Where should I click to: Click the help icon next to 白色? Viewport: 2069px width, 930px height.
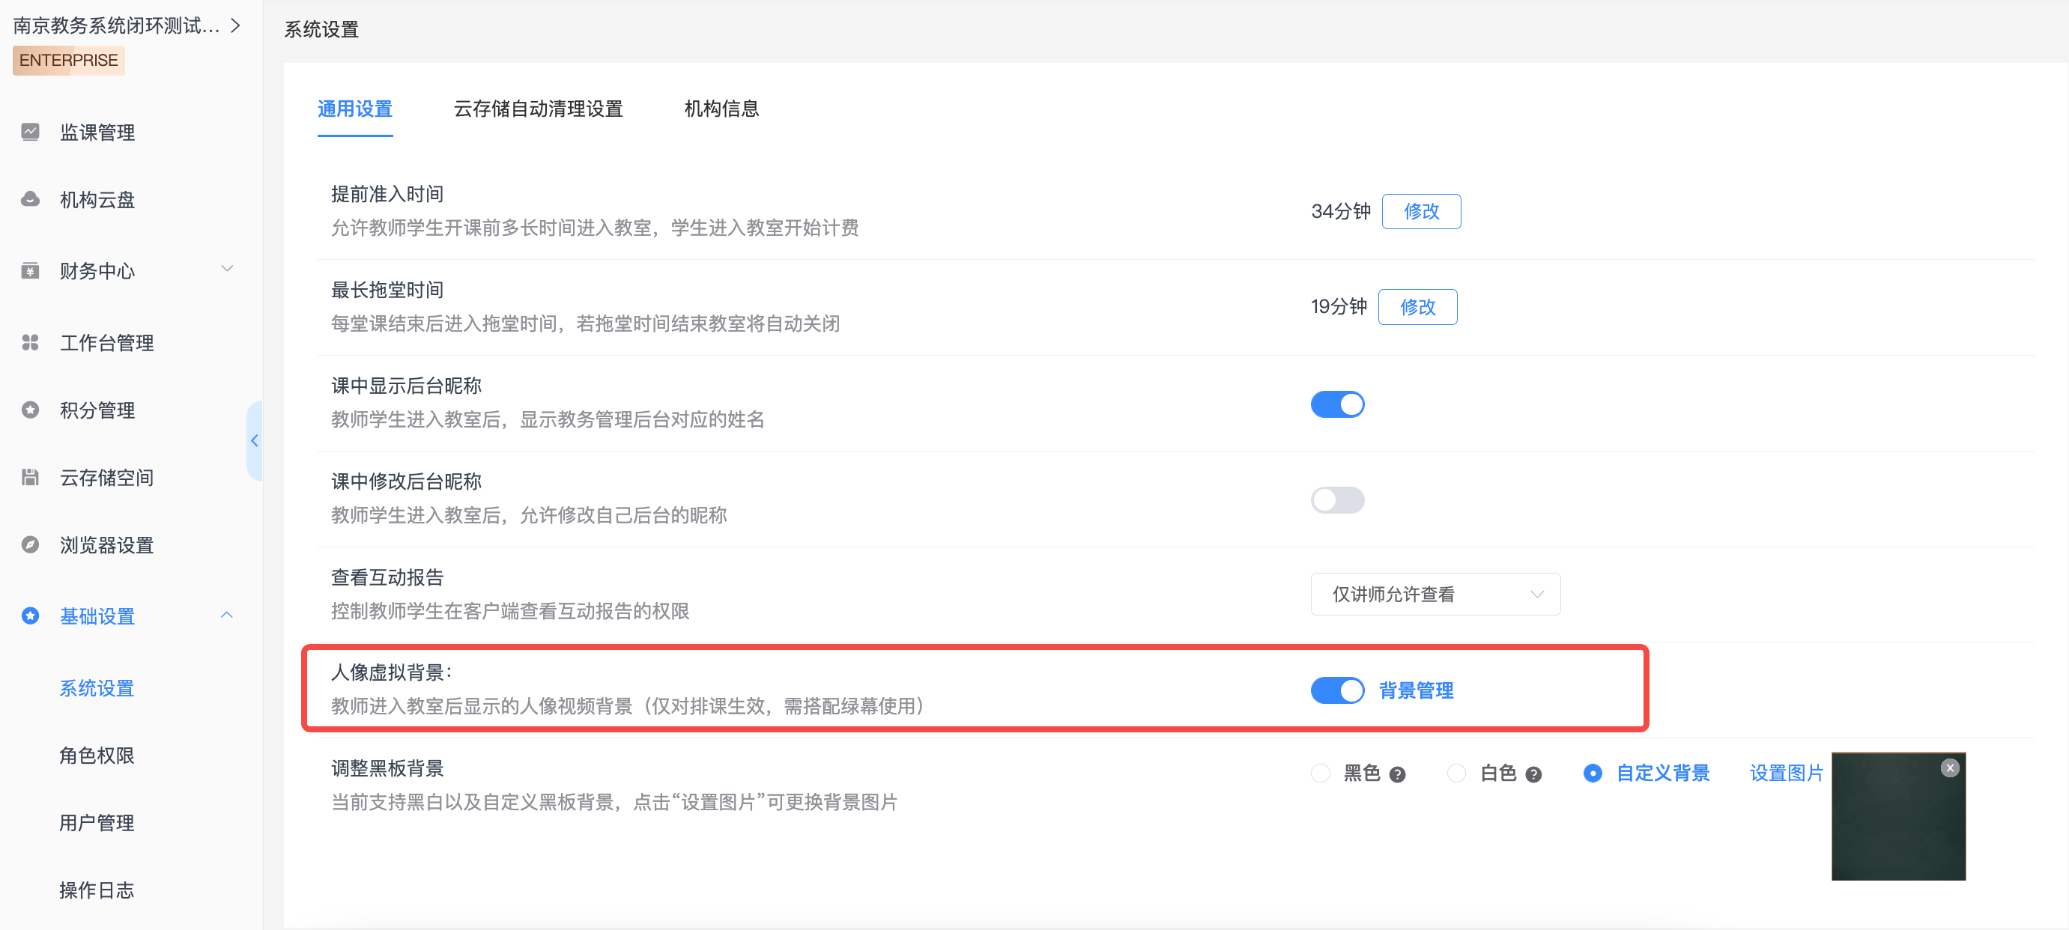[x=1533, y=775]
